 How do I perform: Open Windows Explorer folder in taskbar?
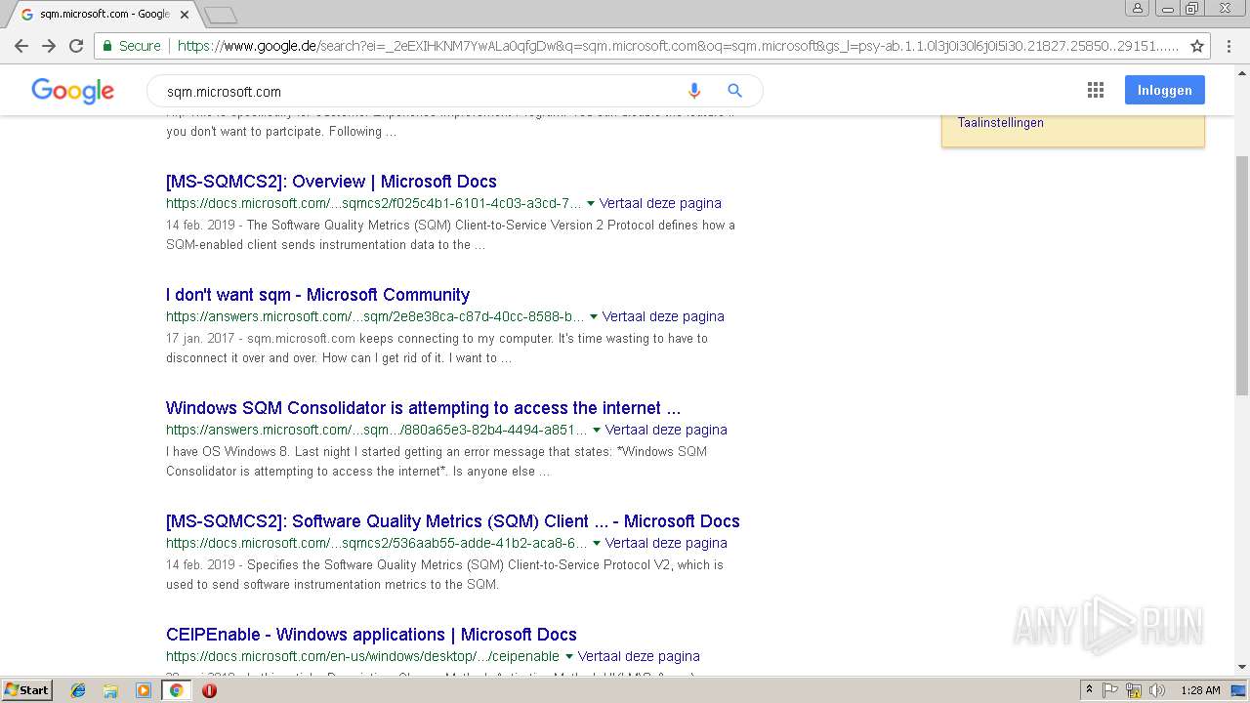pyautogui.click(x=110, y=690)
